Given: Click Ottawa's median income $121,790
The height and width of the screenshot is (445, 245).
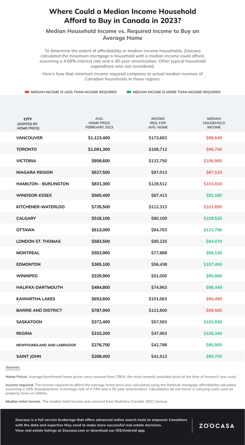Looking at the screenshot, I should pos(213,230).
